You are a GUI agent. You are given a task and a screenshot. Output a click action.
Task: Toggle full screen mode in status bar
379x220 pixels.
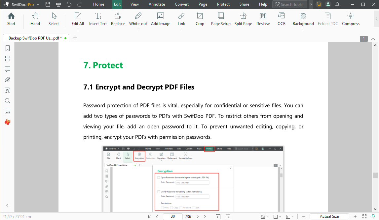click(364, 216)
